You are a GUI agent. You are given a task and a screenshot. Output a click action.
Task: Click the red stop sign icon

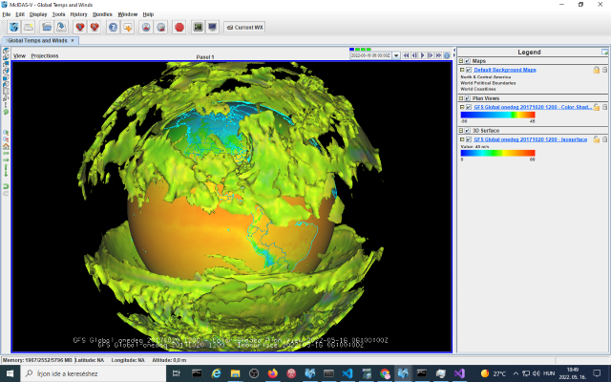[179, 28]
